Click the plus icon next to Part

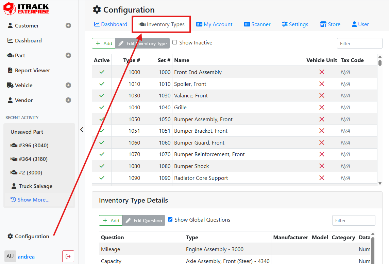(x=68, y=55)
